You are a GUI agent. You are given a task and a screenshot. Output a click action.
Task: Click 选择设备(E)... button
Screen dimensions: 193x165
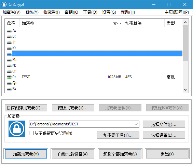point(164,135)
